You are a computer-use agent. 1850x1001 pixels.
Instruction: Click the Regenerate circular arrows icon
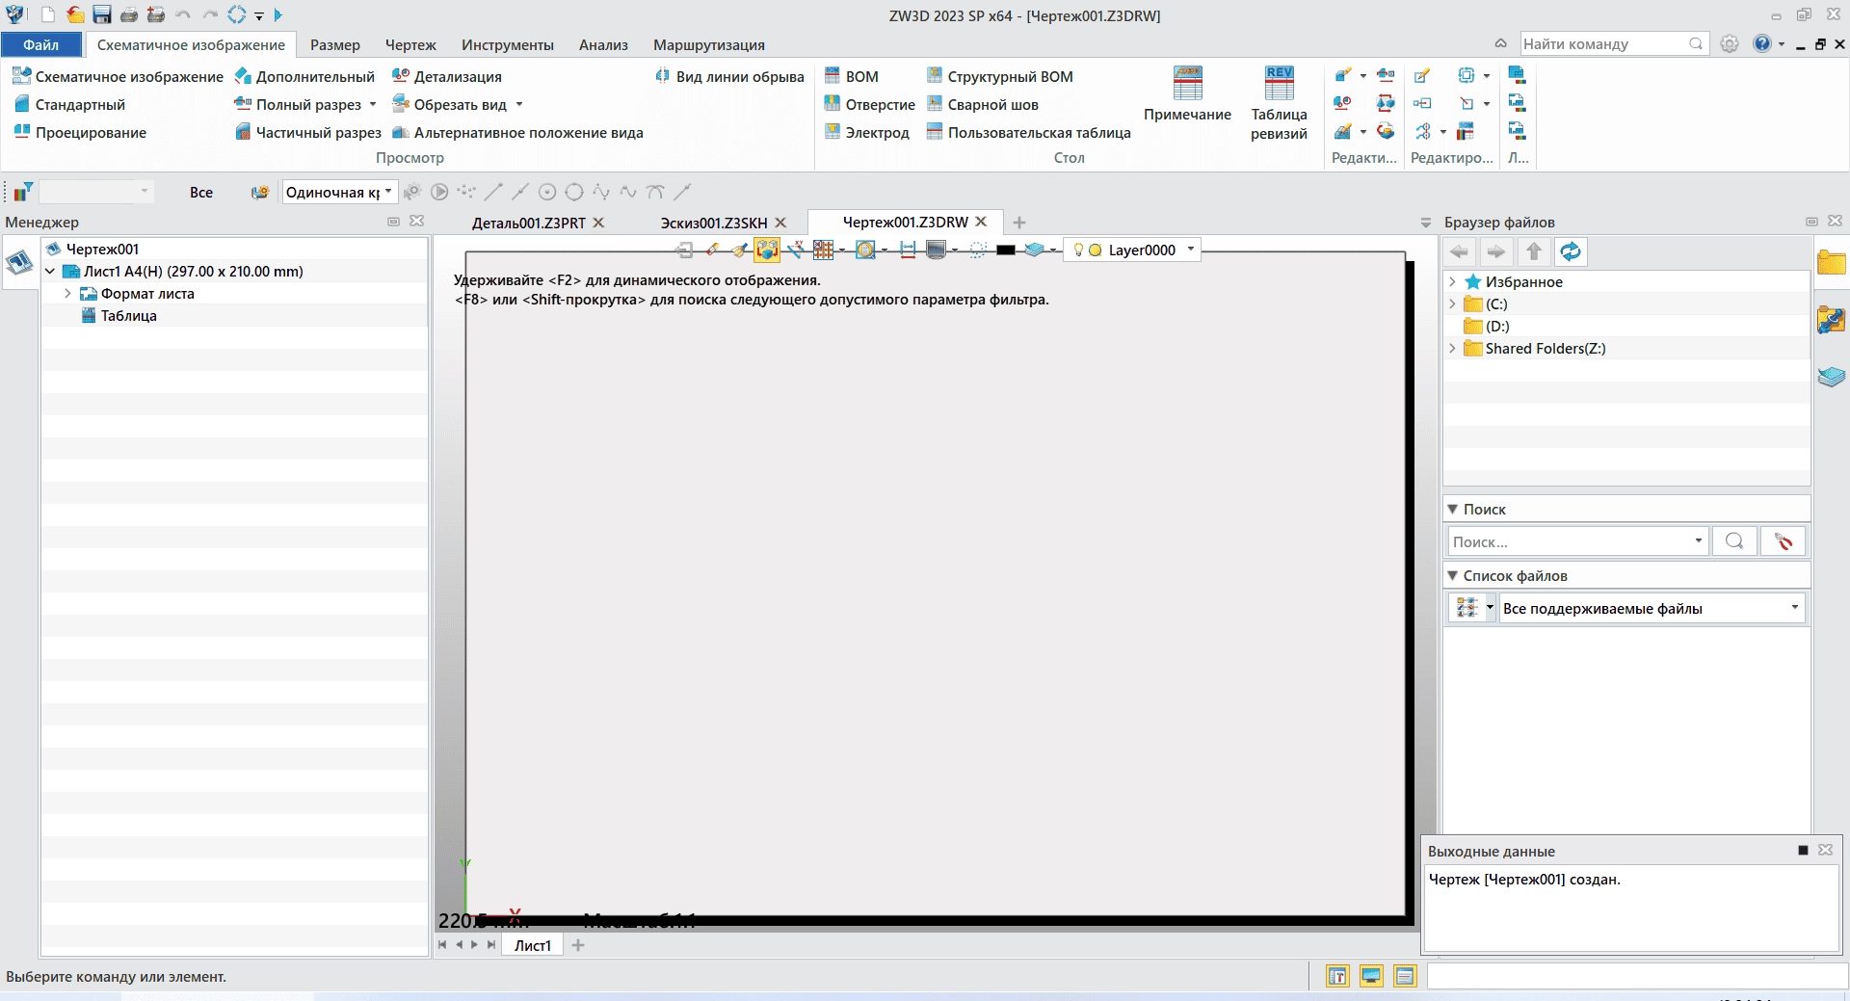pyautogui.click(x=237, y=14)
